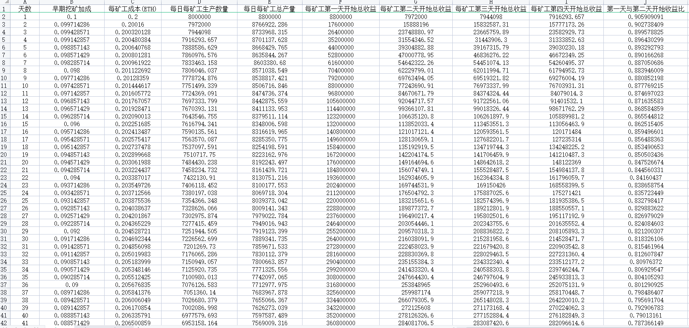Select cell with value 15888196
This screenshot has width=689, height=328.
(x=416, y=24)
